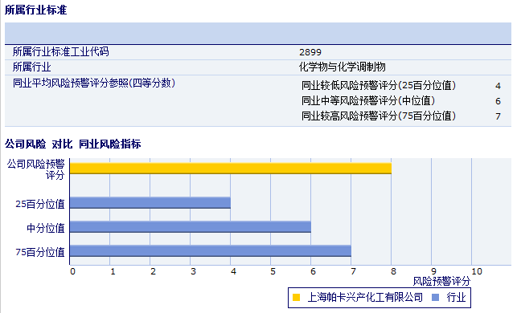Select the yellow 公司风险预警评分 bar
The height and width of the screenshot is (313, 517).
tap(231, 169)
